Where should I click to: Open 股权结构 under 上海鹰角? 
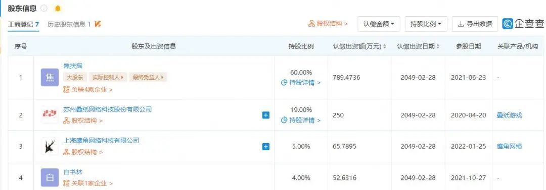pyautogui.click(x=83, y=152)
